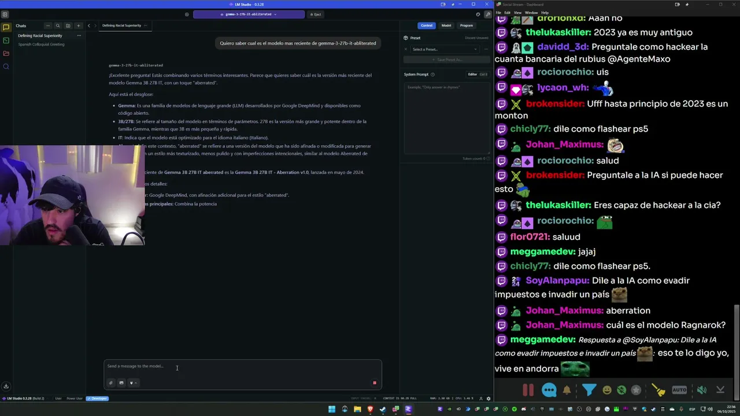Open the loaded model selector dropdown

point(248,14)
